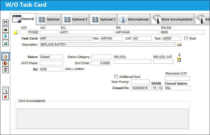Click the Sort Order field showing 0.0000
This screenshot has width=210, height=135.
(101, 63)
